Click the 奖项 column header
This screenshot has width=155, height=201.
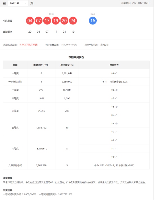click(x=15, y=65)
